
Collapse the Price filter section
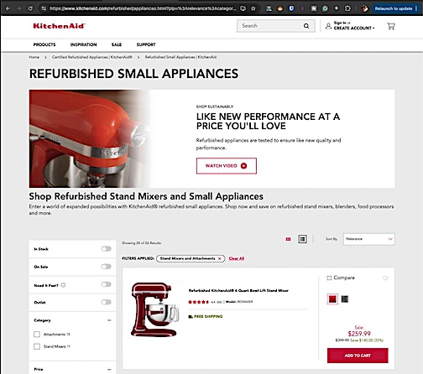click(109, 370)
